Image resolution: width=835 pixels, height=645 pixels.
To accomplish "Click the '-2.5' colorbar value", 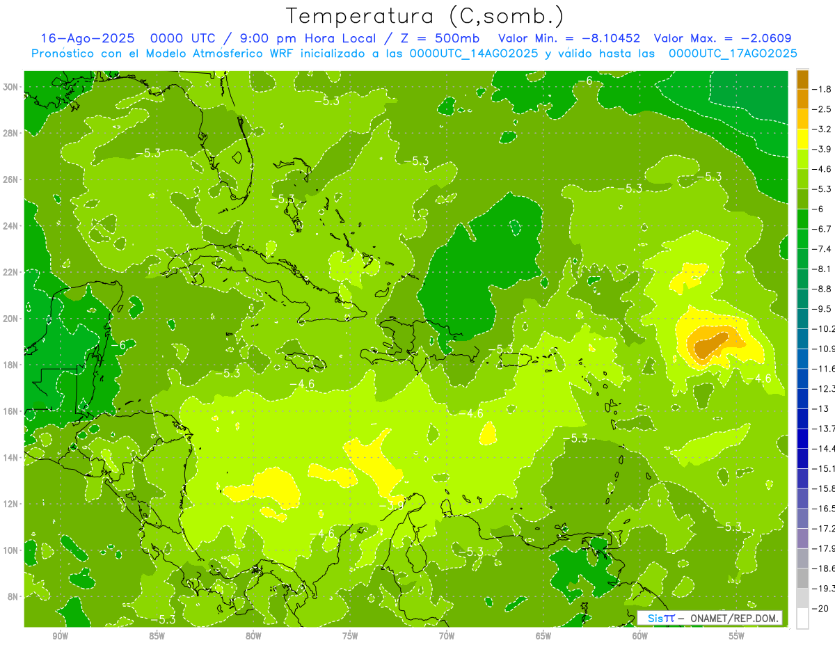I will point(823,109).
